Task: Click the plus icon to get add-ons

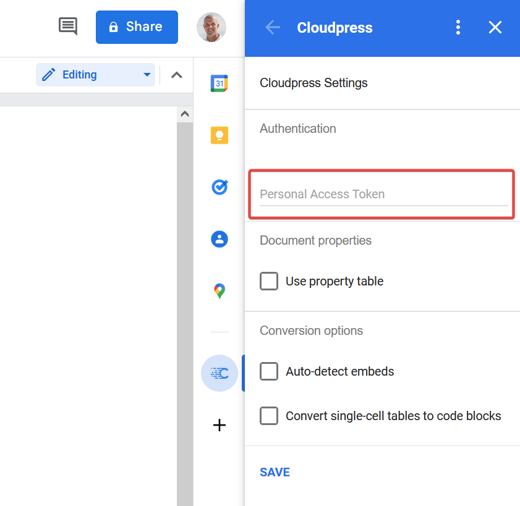Action: [220, 425]
